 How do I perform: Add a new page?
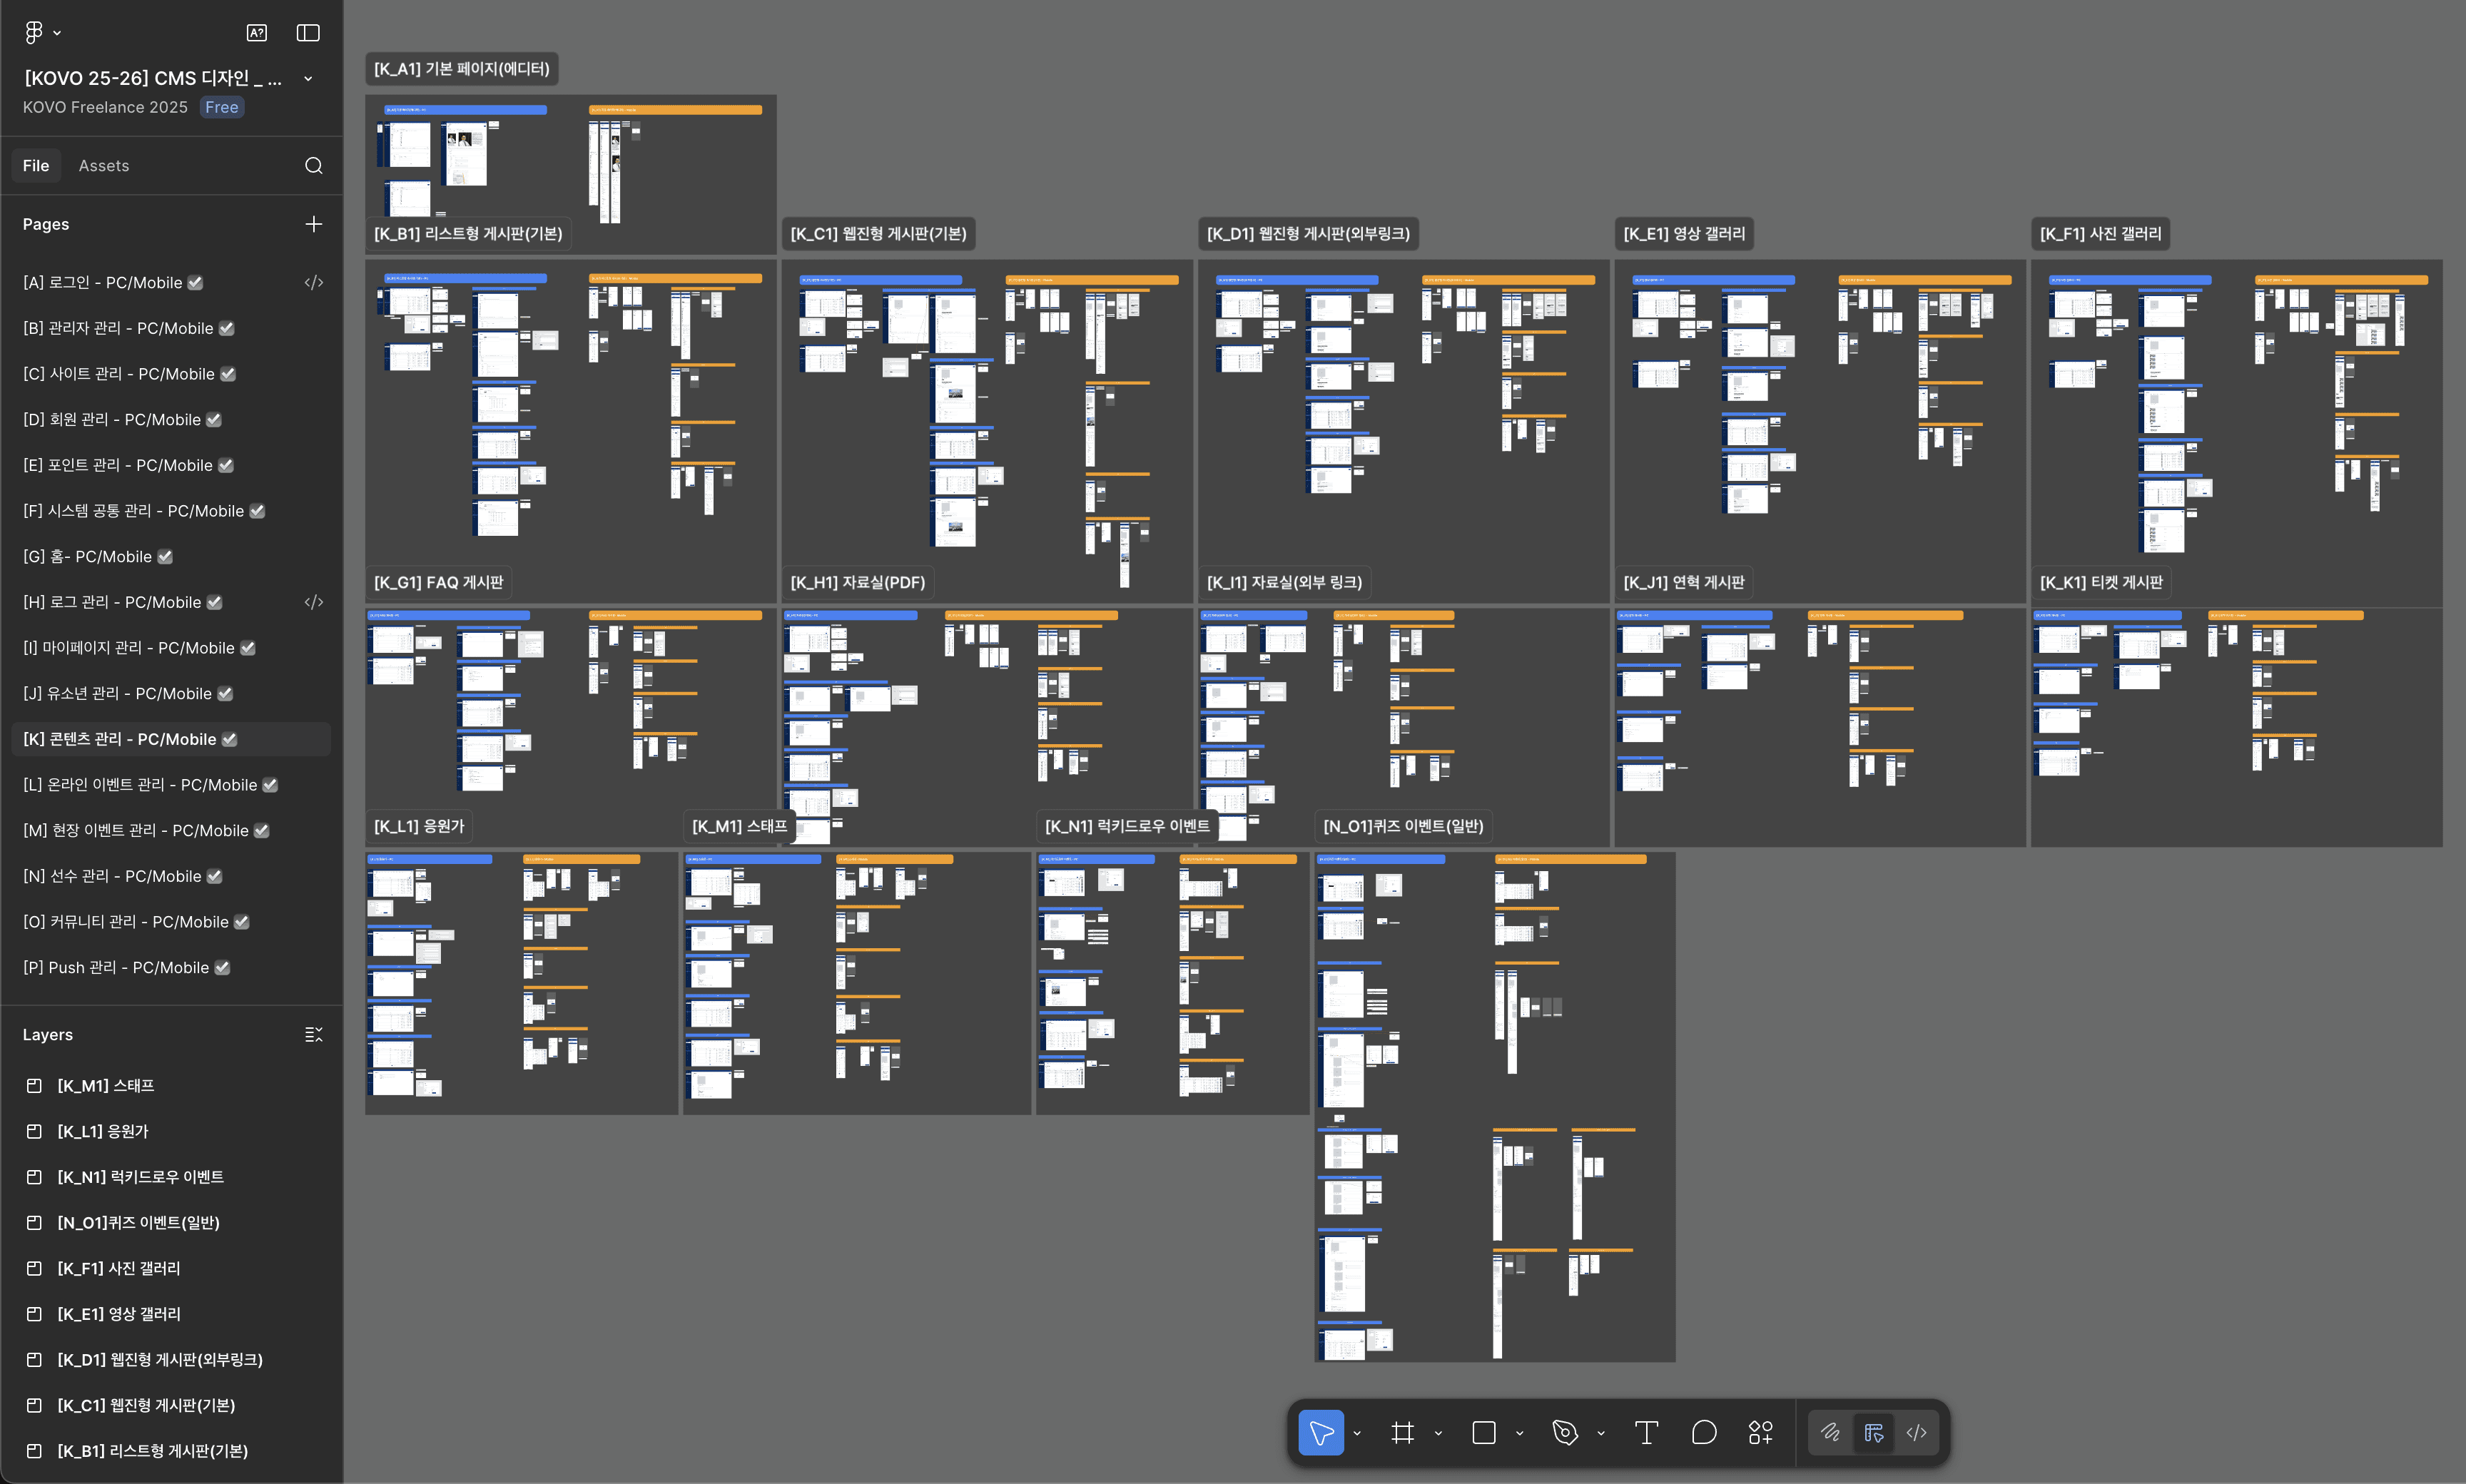[x=314, y=224]
